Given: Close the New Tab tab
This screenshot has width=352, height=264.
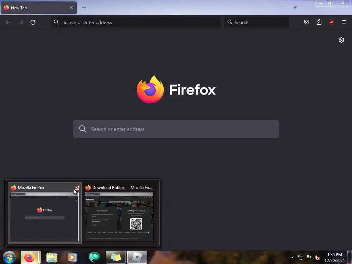Looking at the screenshot, I should [x=71, y=8].
